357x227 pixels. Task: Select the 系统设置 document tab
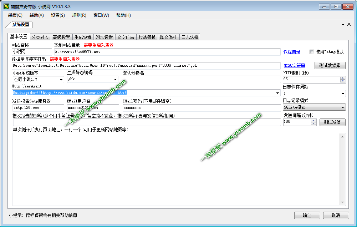pyautogui.click(x=20, y=24)
